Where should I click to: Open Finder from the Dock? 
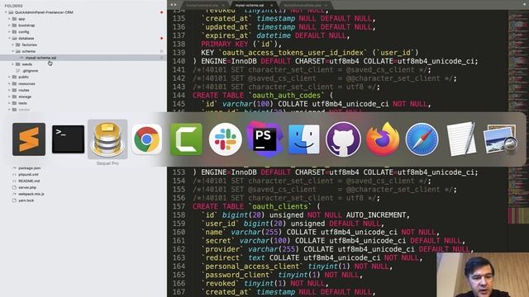tap(304, 139)
